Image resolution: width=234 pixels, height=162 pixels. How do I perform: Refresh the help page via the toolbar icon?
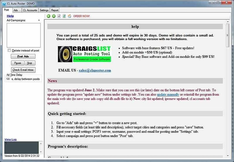64,16
